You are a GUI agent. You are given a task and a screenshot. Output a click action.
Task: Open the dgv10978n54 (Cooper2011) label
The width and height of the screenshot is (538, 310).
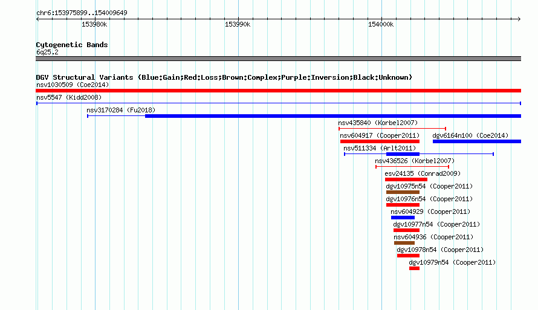point(440,250)
